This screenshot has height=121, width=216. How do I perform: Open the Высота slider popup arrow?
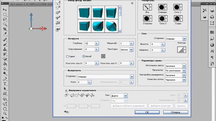pos(163,44)
